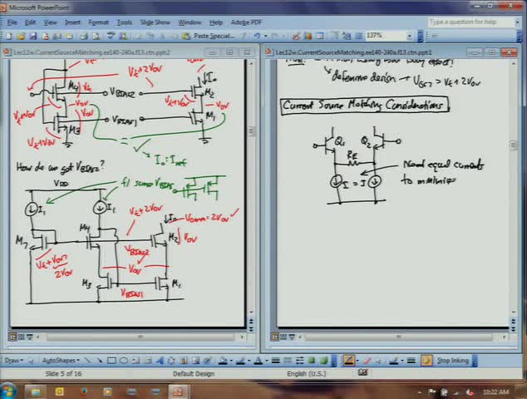Click the spelling status icon in status bar
The height and width of the screenshot is (399, 527).
tap(362, 372)
